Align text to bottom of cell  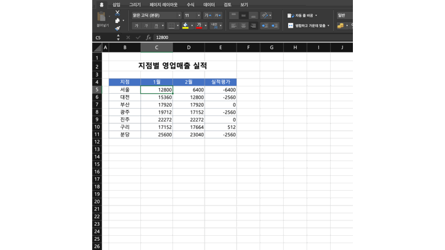253,15
